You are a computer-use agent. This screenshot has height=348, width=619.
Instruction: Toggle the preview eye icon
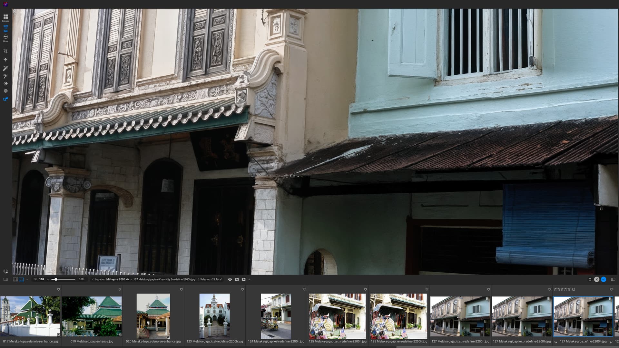pos(230,279)
